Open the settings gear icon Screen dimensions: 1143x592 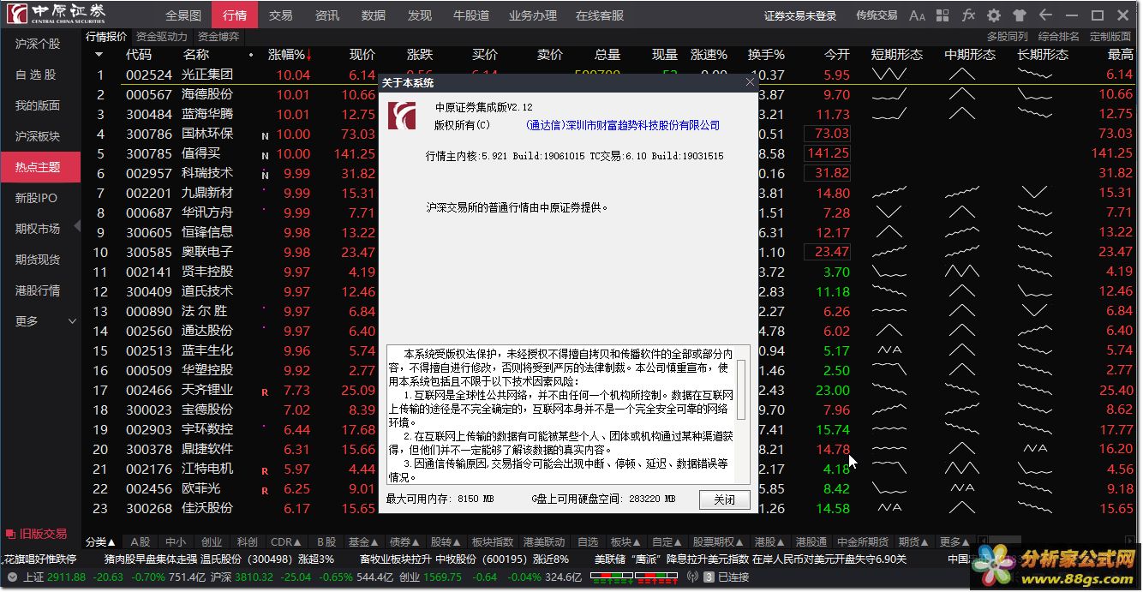pyautogui.click(x=994, y=15)
